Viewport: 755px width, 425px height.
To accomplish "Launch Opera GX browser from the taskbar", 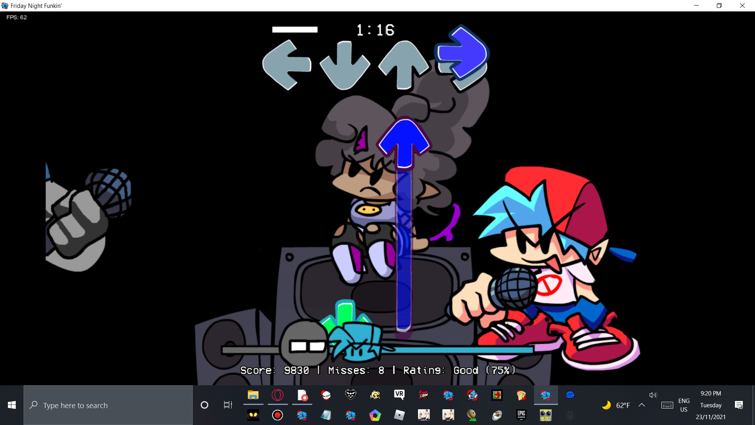I will tap(278, 395).
